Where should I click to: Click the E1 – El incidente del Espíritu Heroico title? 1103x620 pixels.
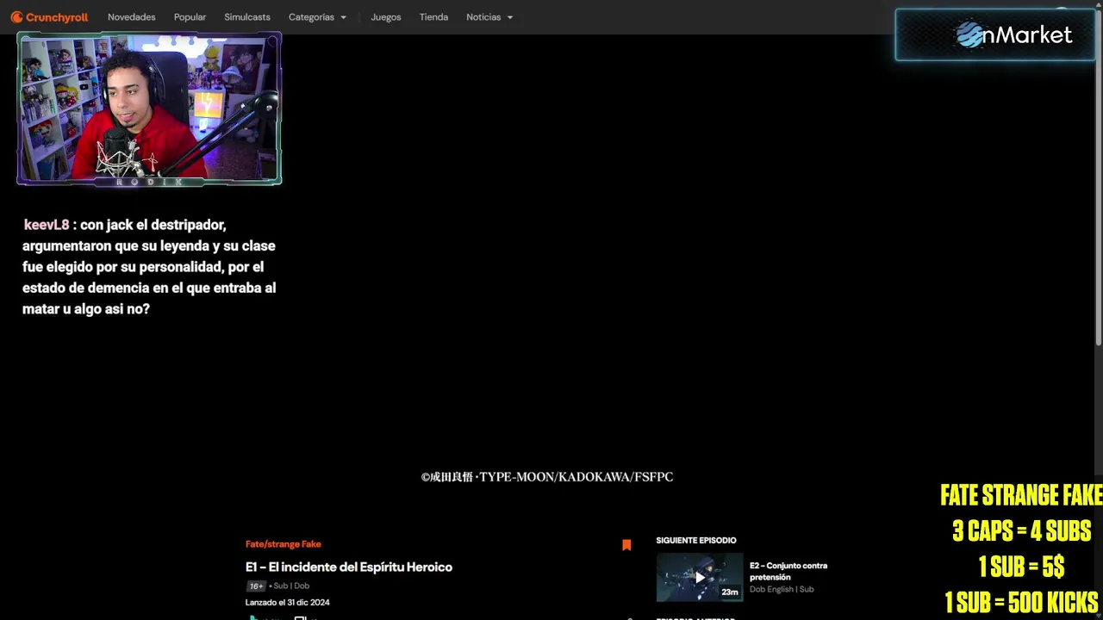[349, 567]
